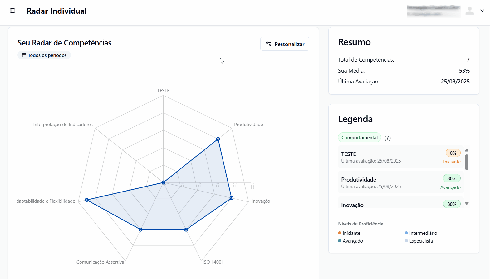Click the Adaptabilidade e Flexibilidade data point
Viewport: 490px width, 279px height.
[x=87, y=200]
